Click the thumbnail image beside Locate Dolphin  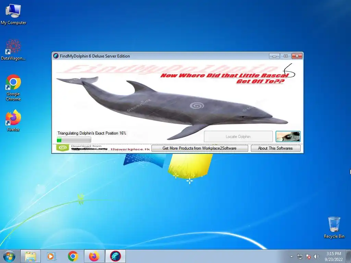[x=288, y=136]
